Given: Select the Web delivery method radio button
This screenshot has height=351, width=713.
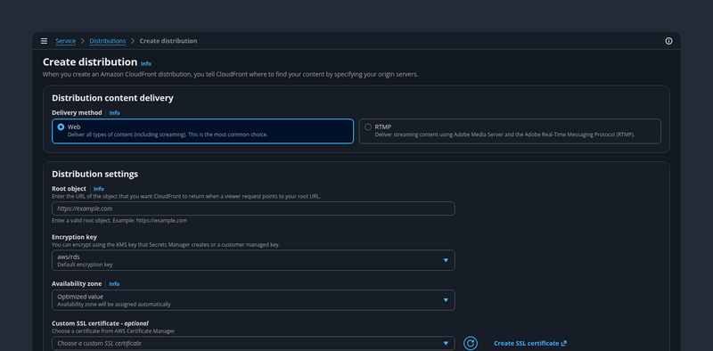Looking at the screenshot, I should [61, 127].
